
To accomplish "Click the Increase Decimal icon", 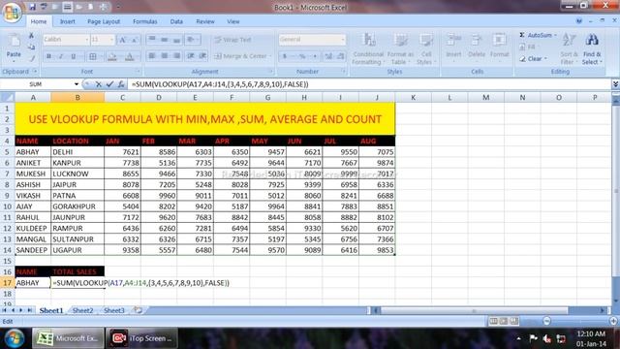I will pos(328,56).
